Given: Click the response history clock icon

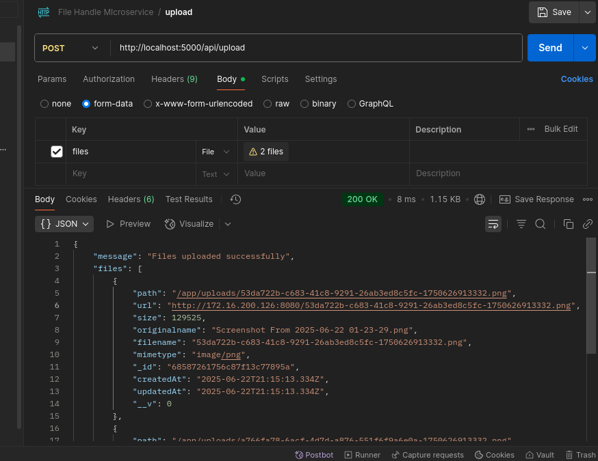Looking at the screenshot, I should 235,199.
